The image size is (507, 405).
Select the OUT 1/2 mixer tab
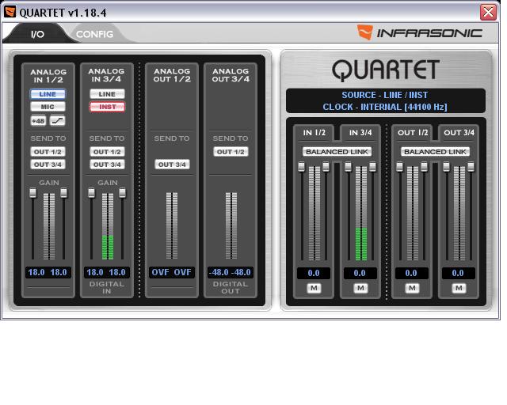point(413,132)
